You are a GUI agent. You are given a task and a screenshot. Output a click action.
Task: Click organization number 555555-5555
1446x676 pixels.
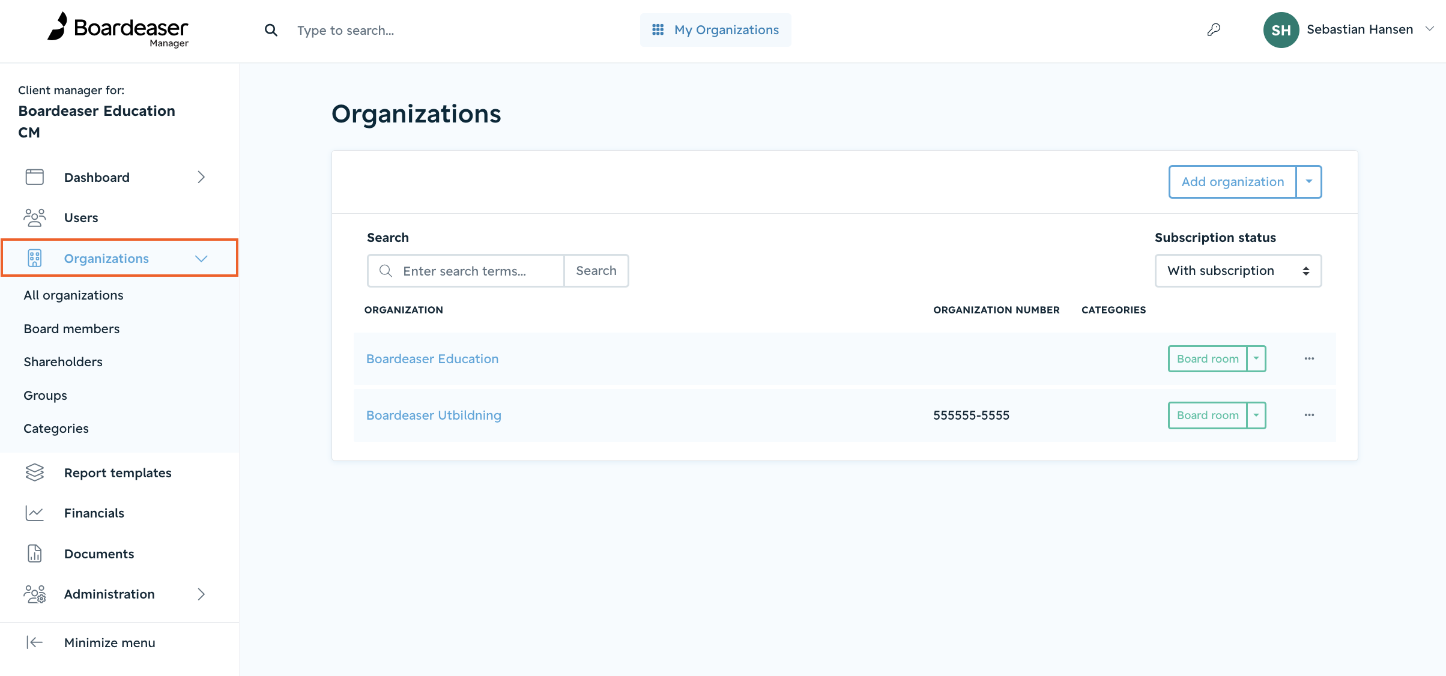971,415
